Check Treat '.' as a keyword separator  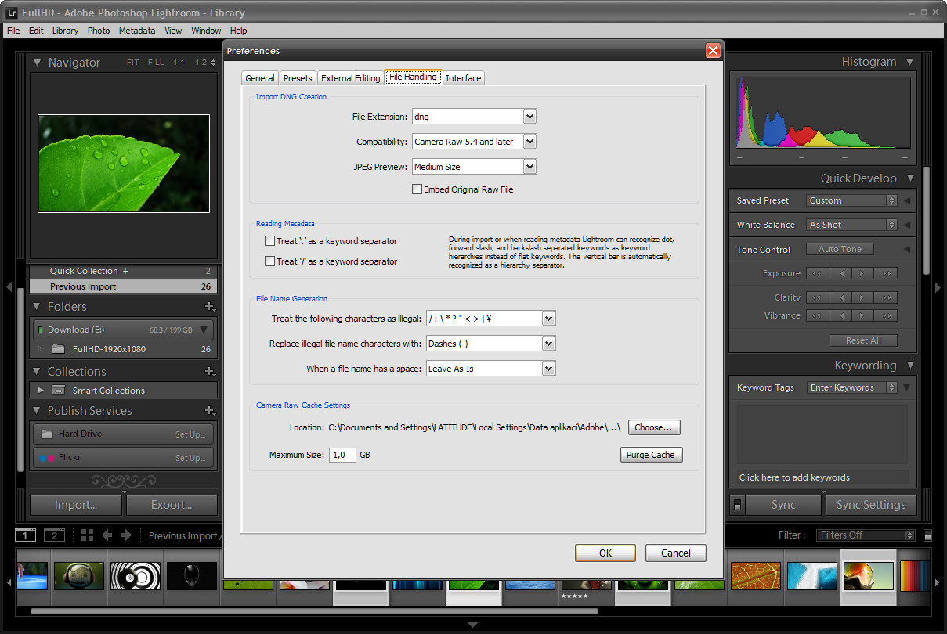tap(270, 241)
